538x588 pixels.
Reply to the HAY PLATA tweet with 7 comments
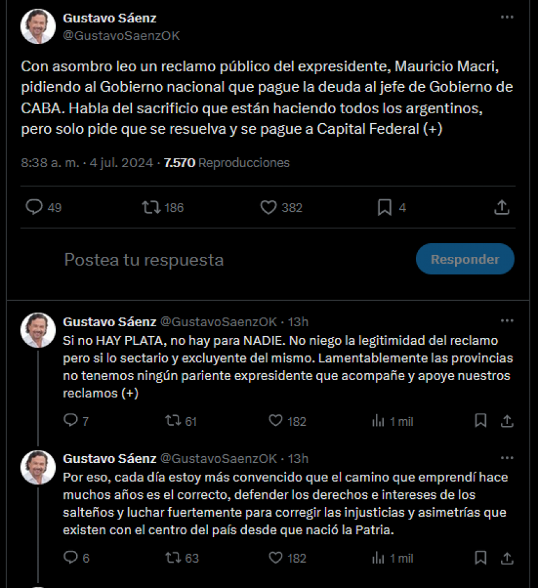tap(70, 420)
